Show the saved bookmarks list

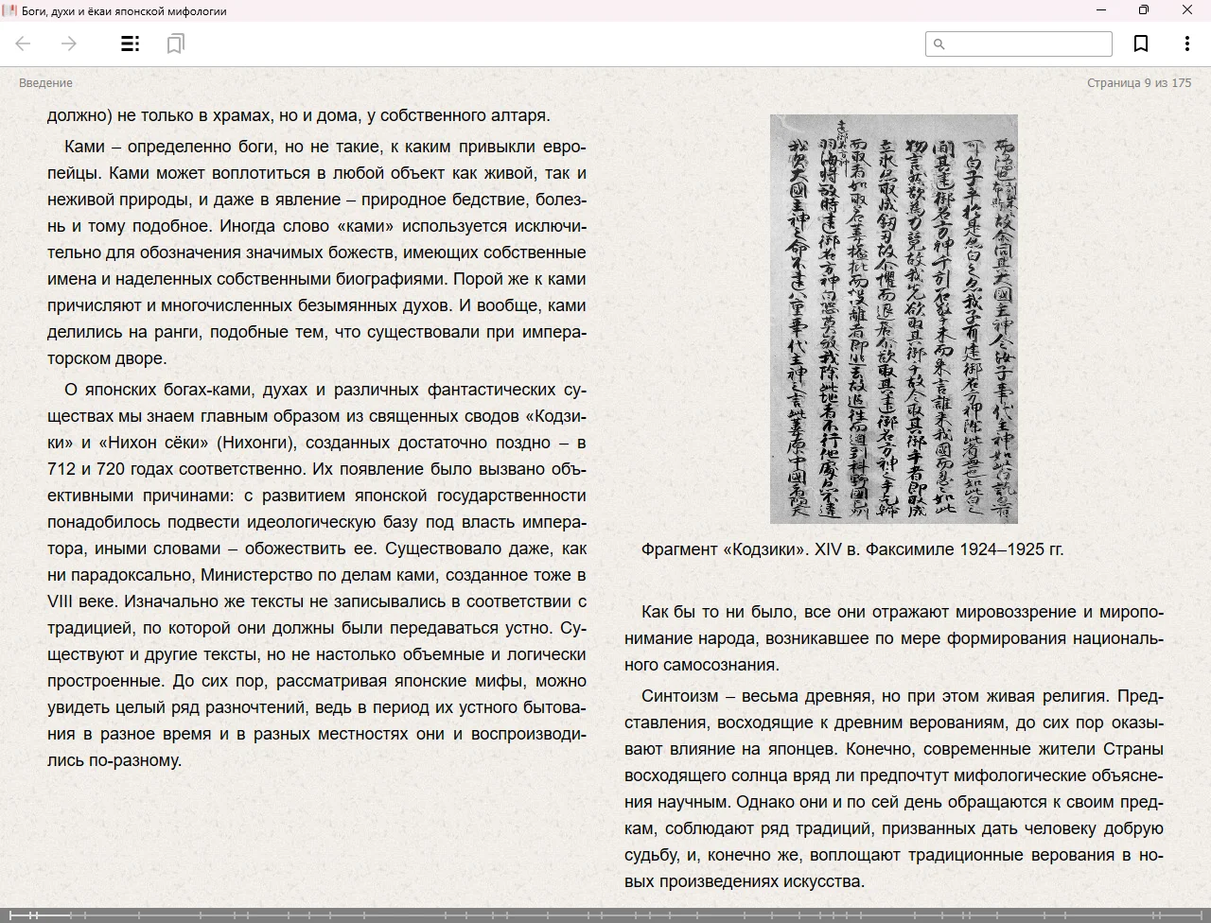[175, 44]
